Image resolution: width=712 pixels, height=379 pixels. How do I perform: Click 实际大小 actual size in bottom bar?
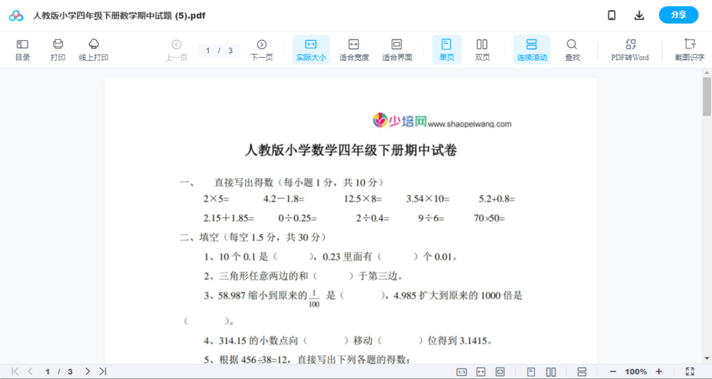pyautogui.click(x=462, y=371)
